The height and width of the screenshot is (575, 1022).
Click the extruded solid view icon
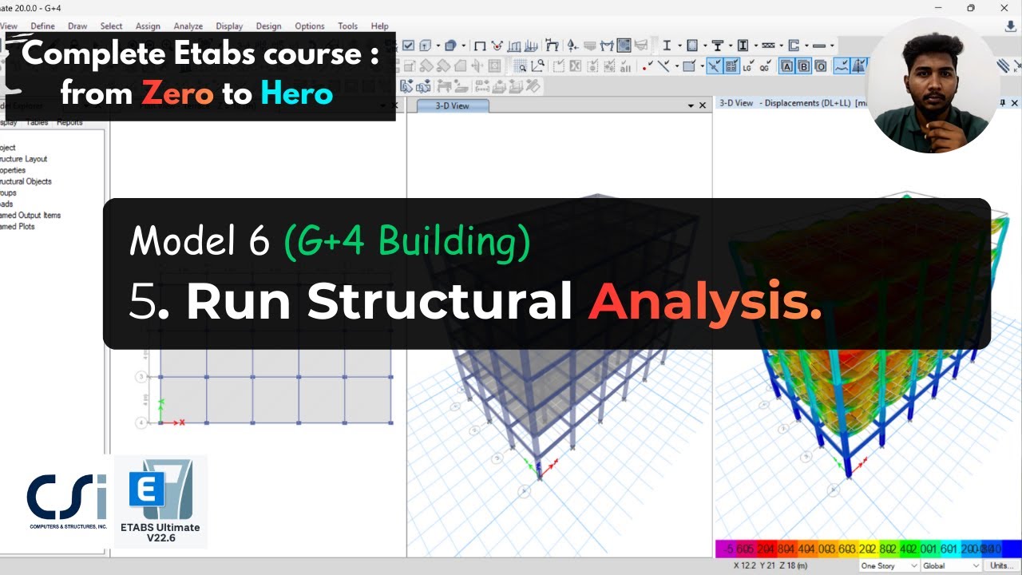(450, 46)
